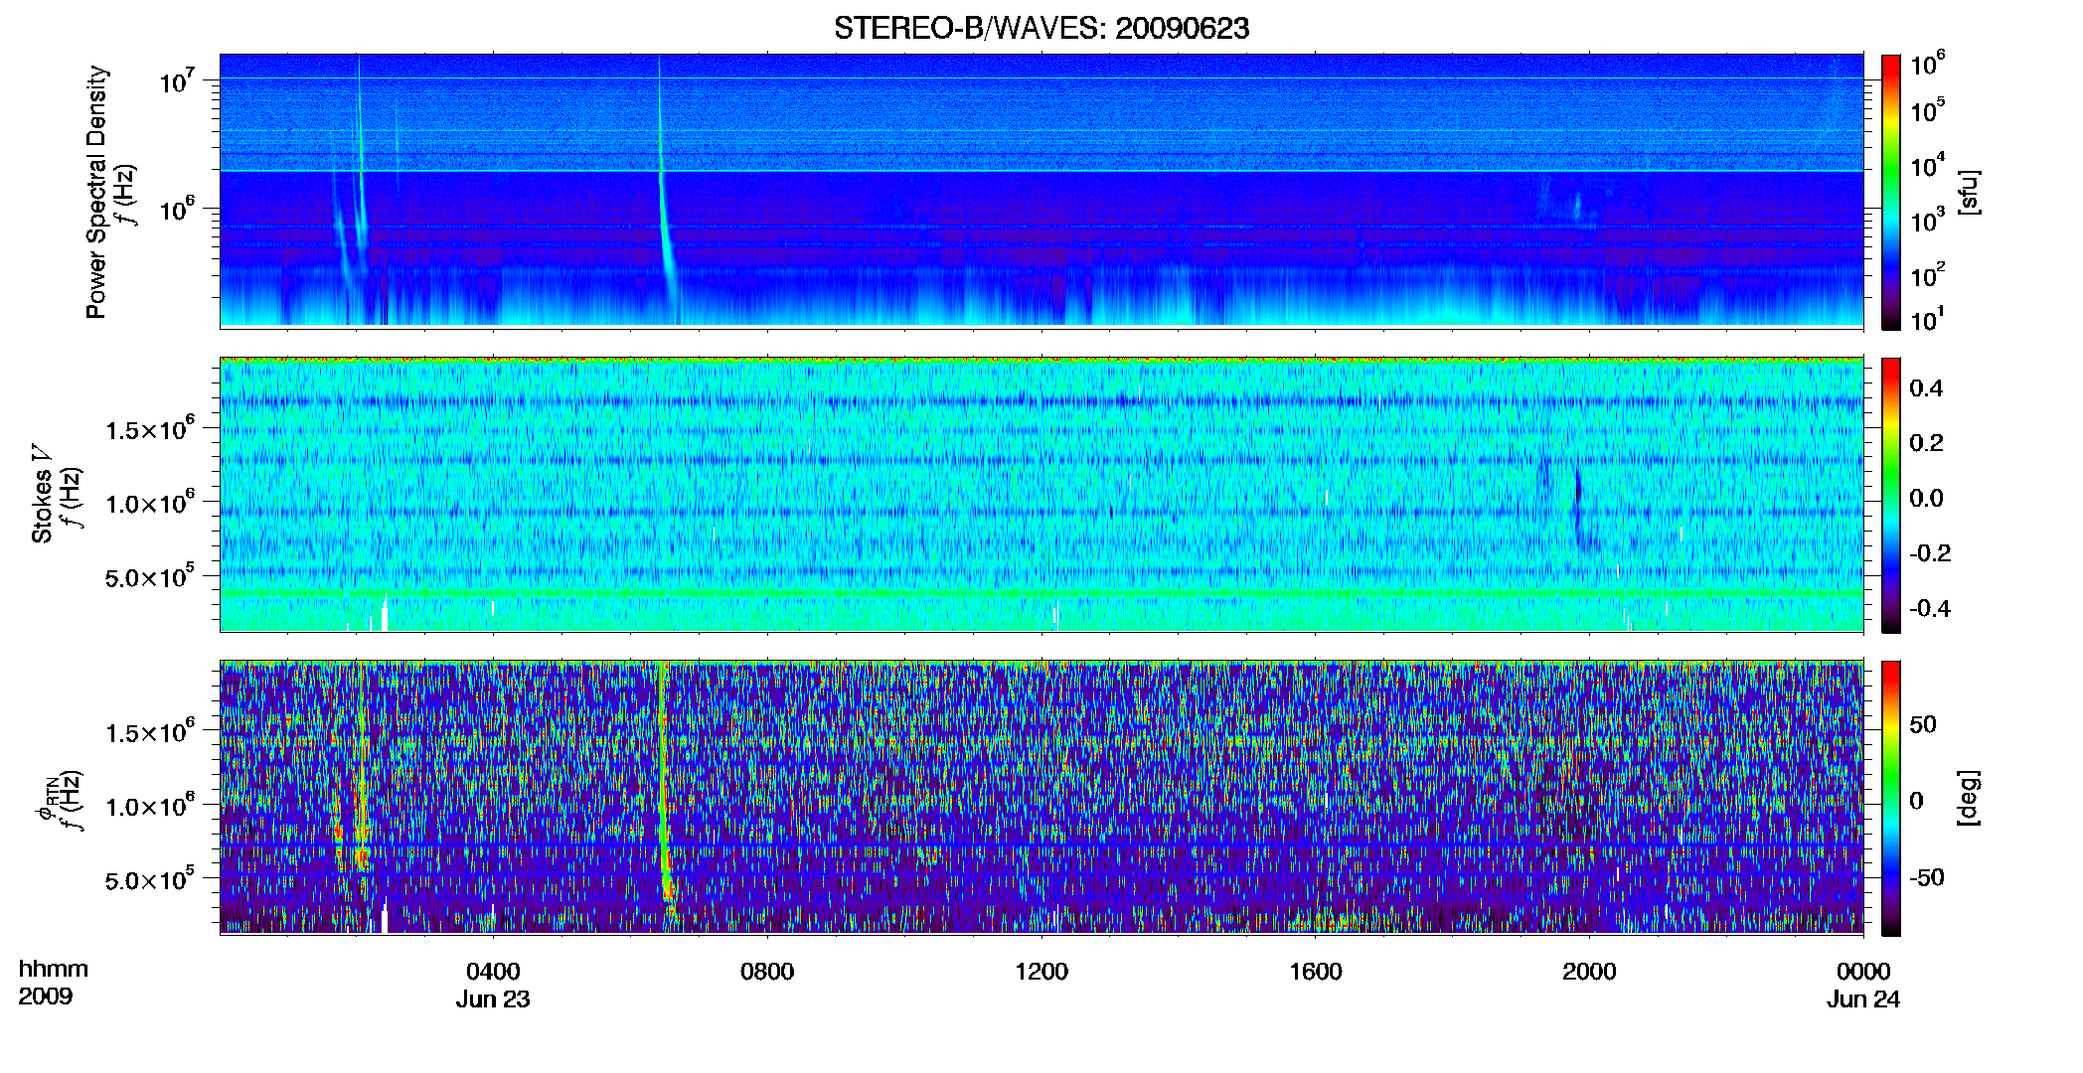Click the Jun 23 date label

click(493, 999)
